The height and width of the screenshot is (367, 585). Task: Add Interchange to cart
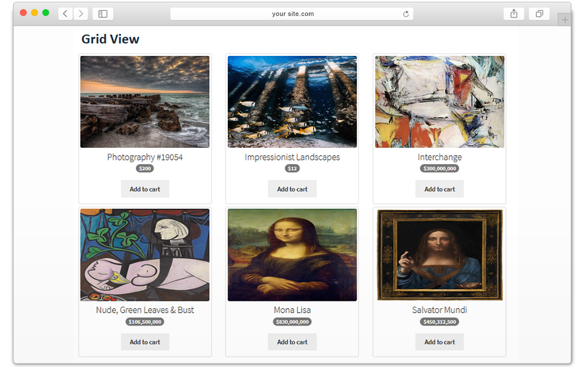439,189
